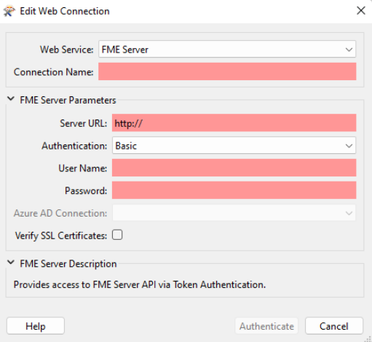Click the Help button

click(36, 326)
